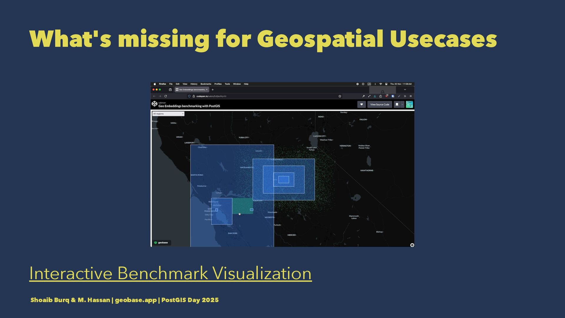Click View Source Code button
The height and width of the screenshot is (318, 565).
[x=379, y=105]
